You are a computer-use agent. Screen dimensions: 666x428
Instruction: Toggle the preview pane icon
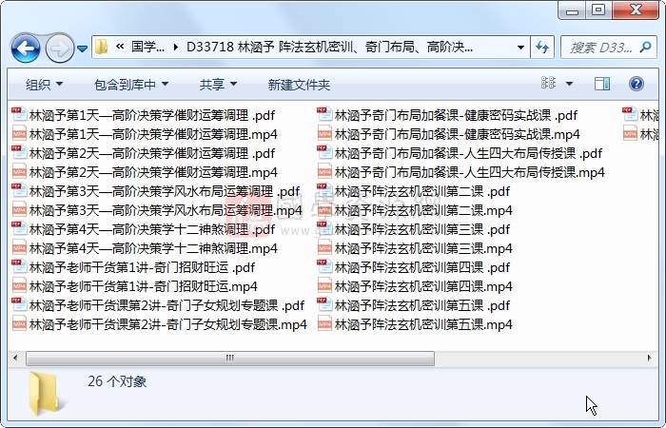(602, 84)
